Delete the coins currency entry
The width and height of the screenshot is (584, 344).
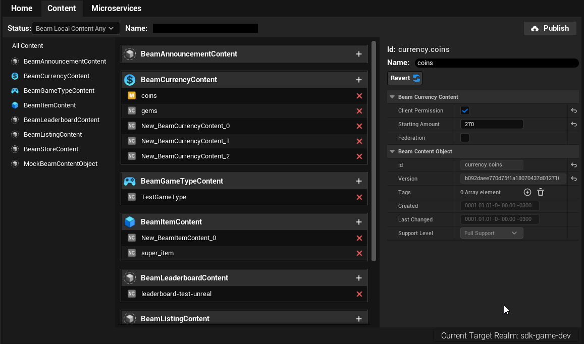(359, 96)
